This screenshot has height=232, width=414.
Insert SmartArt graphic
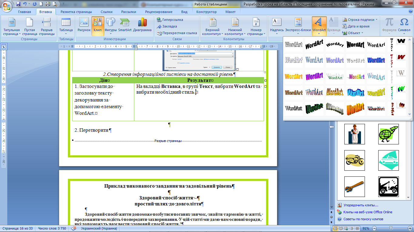[x=125, y=27]
